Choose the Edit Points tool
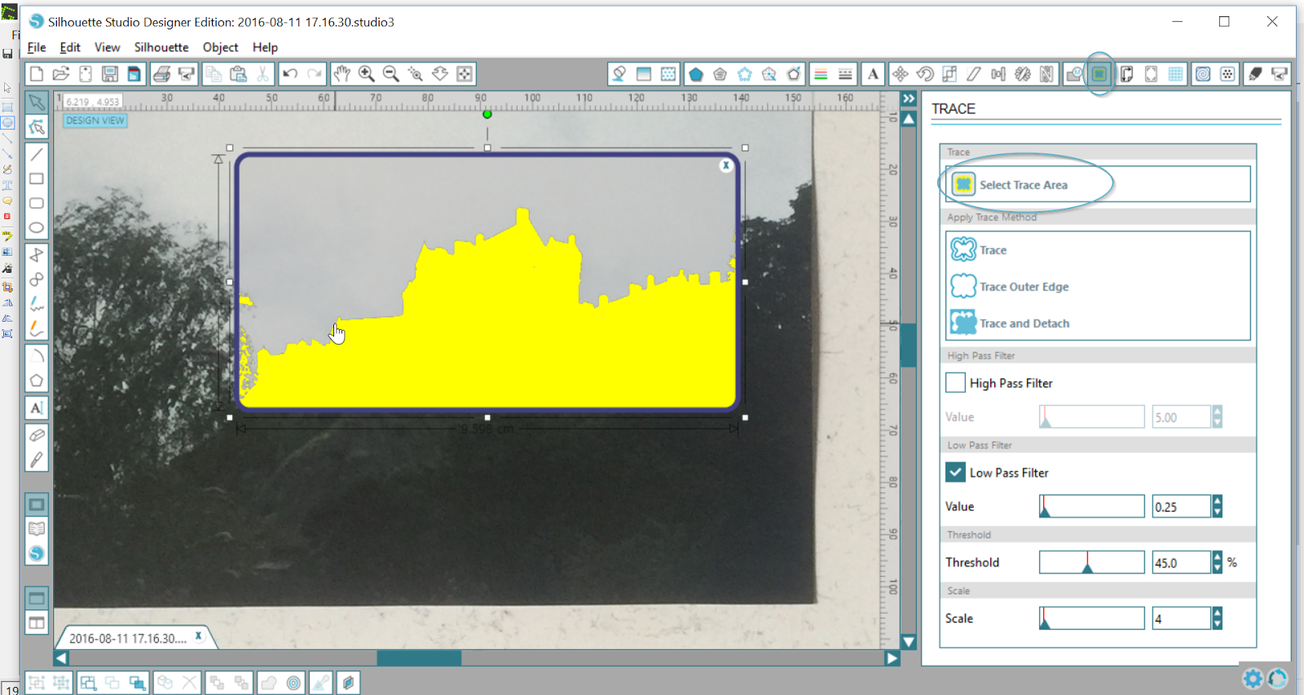The height and width of the screenshot is (695, 1304). 37,127
